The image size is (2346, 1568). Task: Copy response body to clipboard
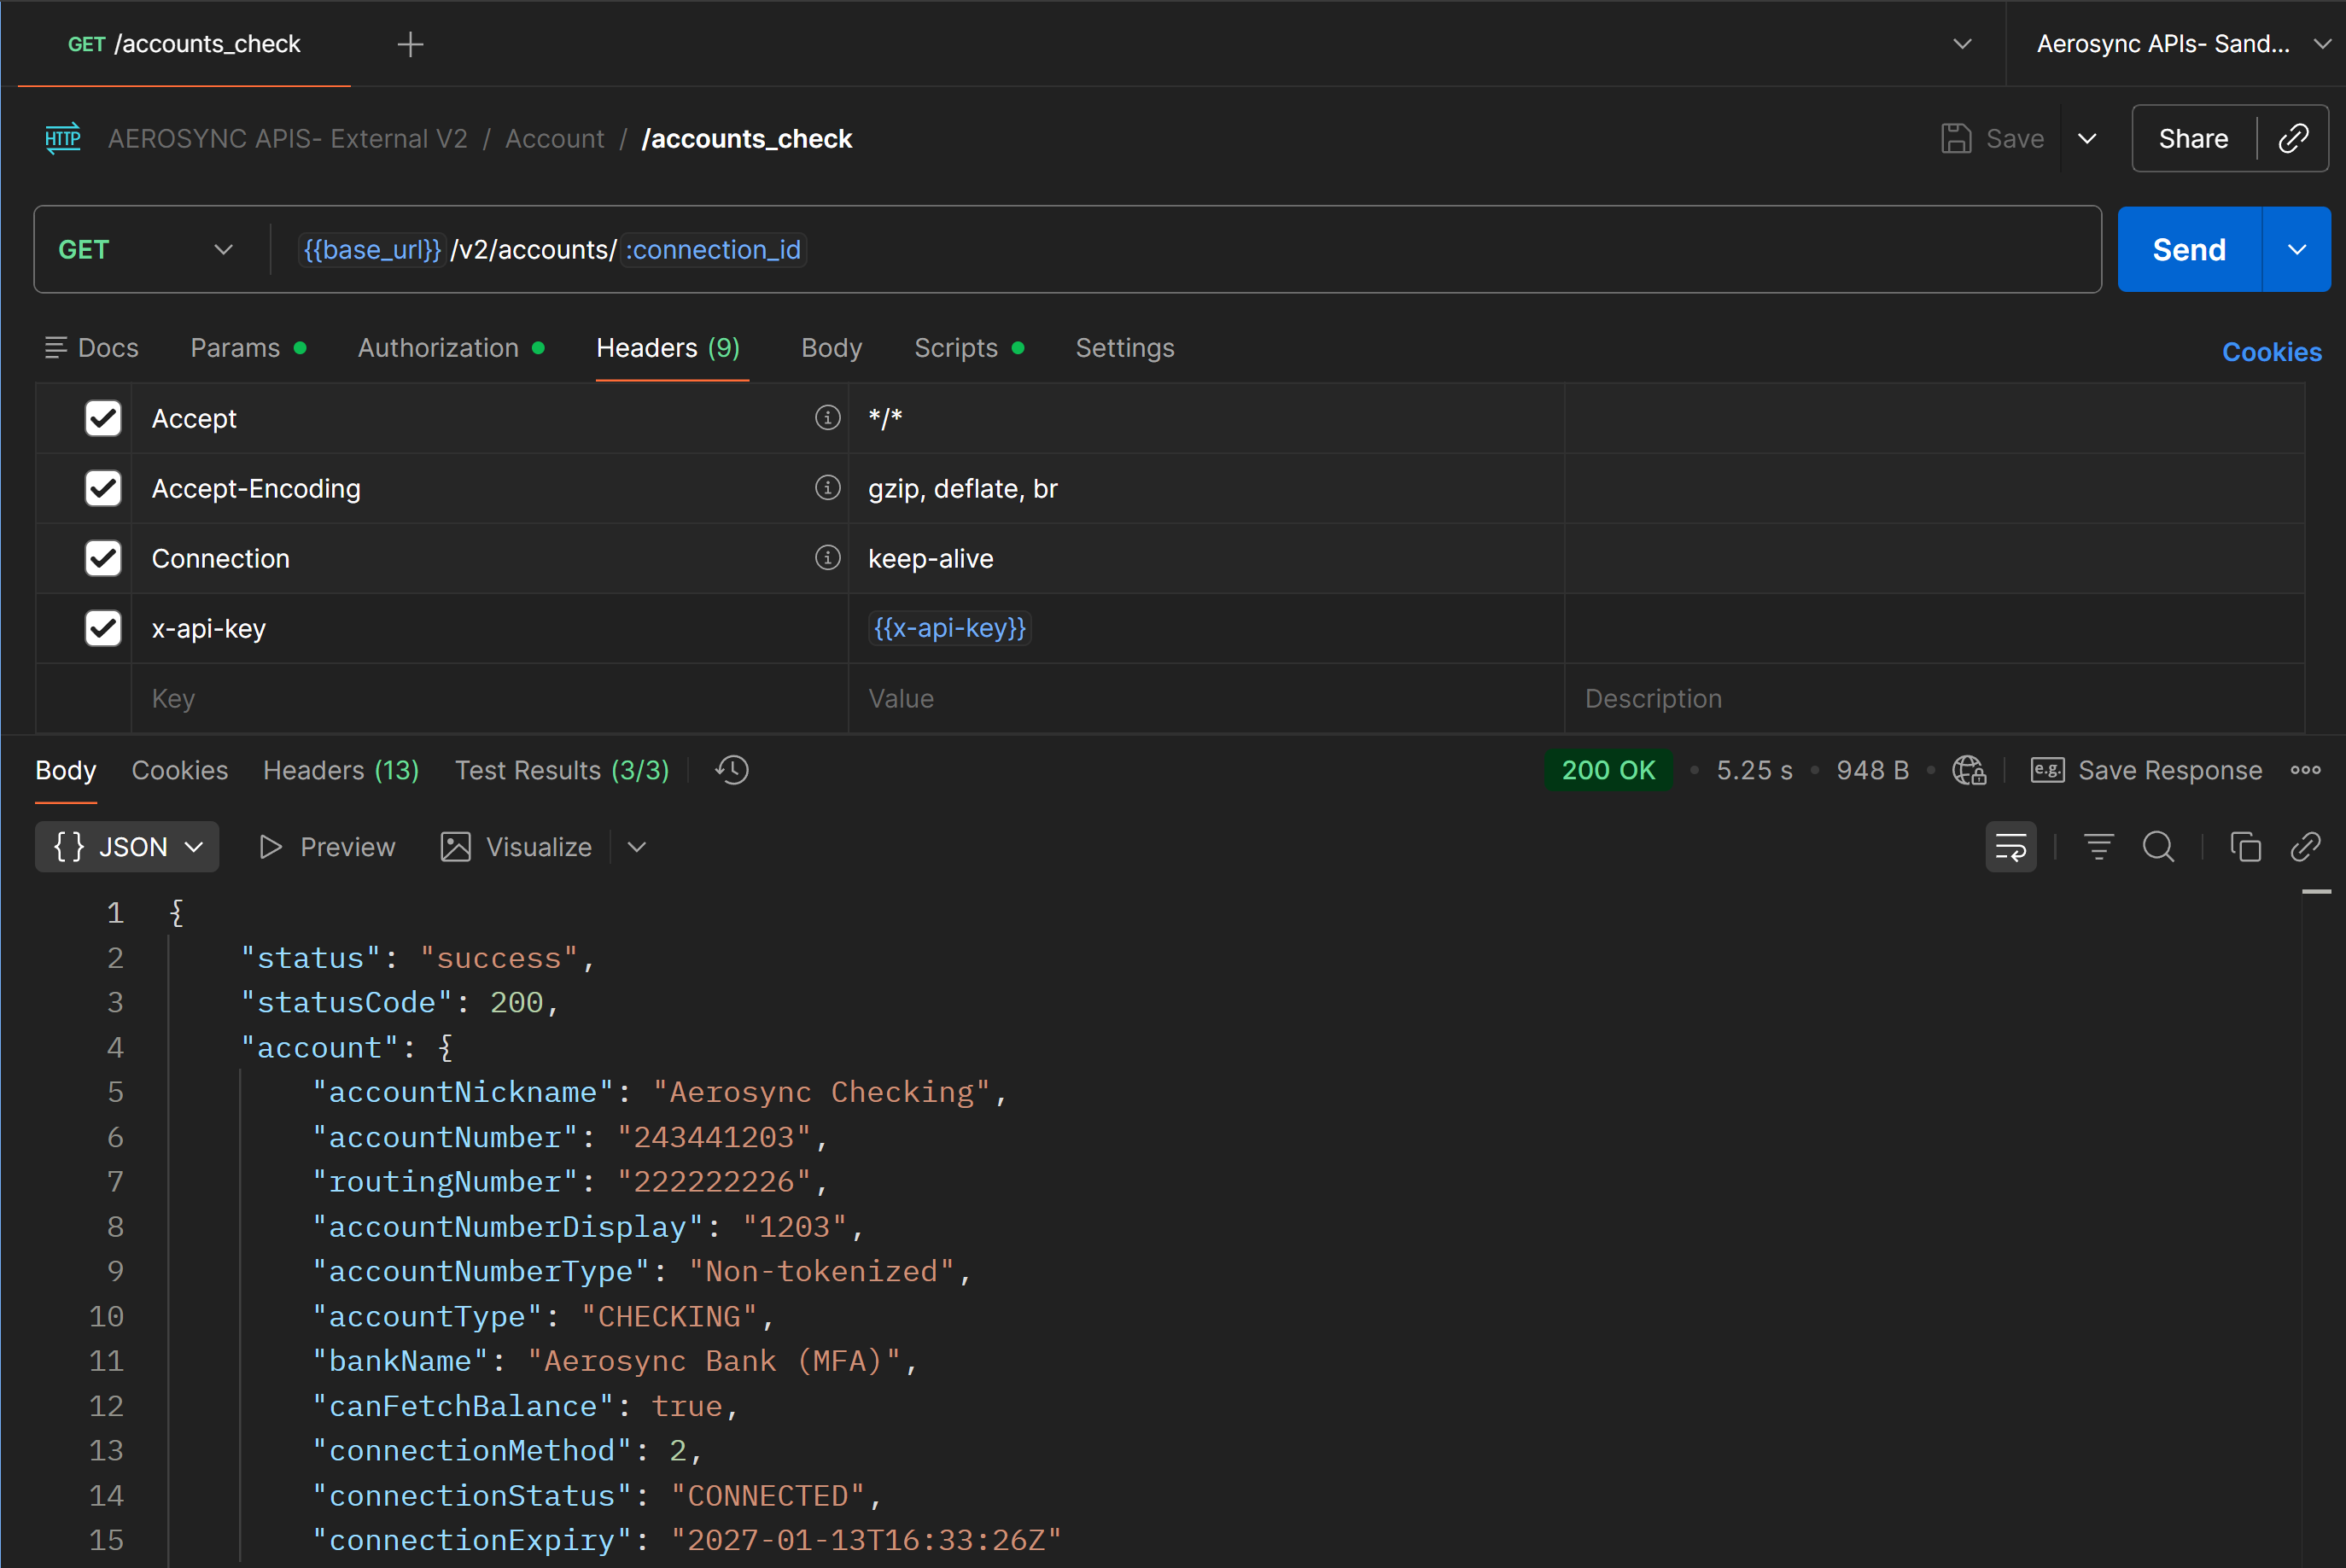2244,847
